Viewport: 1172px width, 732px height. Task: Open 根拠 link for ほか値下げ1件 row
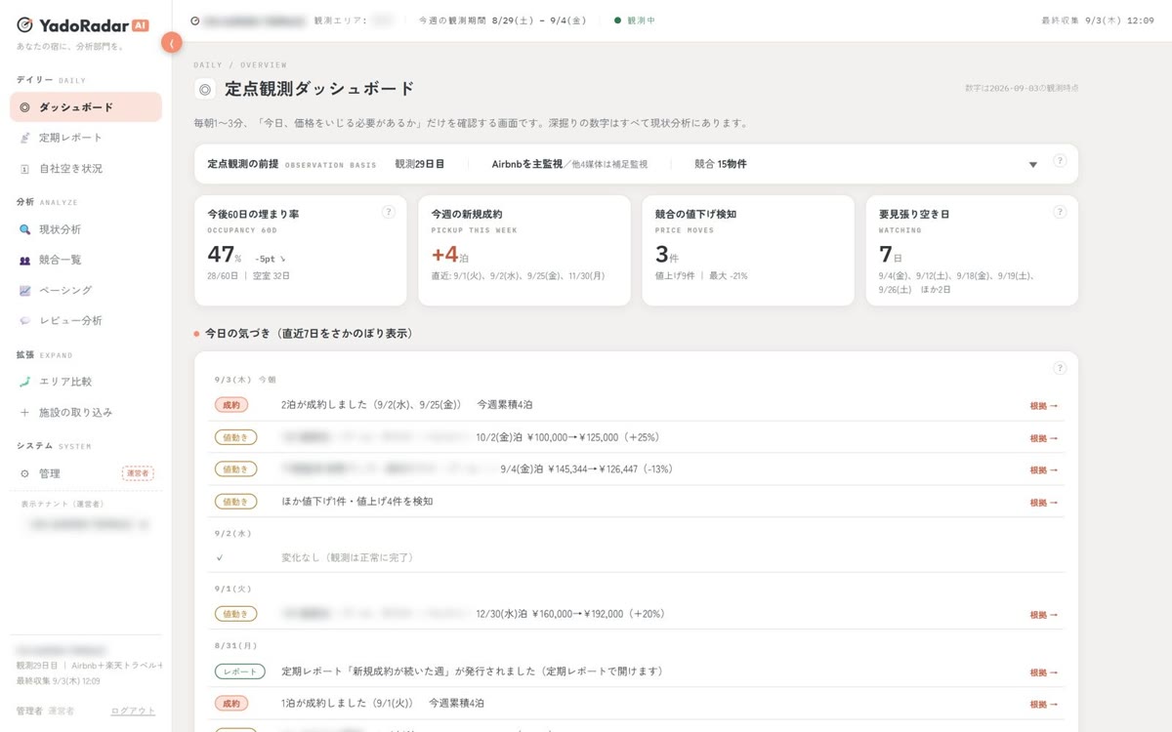pyautogui.click(x=1043, y=503)
